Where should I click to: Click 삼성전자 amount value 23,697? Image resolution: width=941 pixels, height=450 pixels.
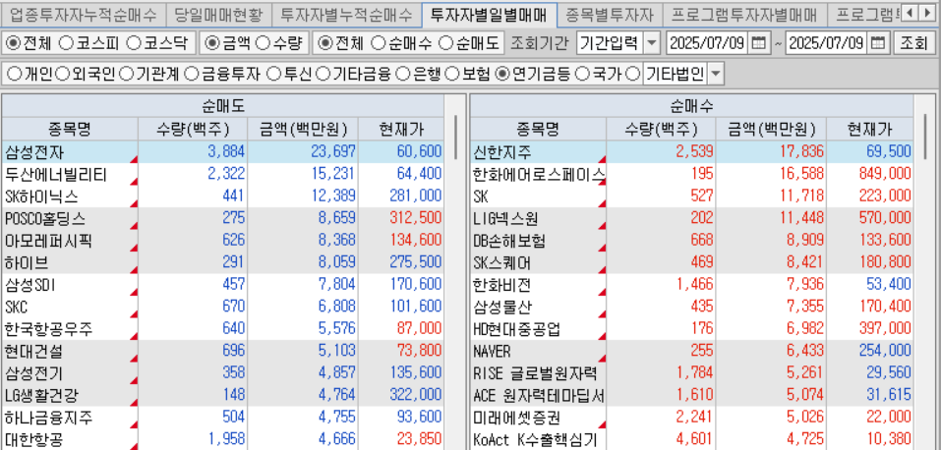(333, 151)
